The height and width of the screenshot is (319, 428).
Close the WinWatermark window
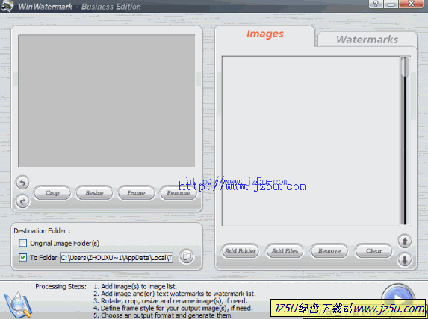(412, 4)
